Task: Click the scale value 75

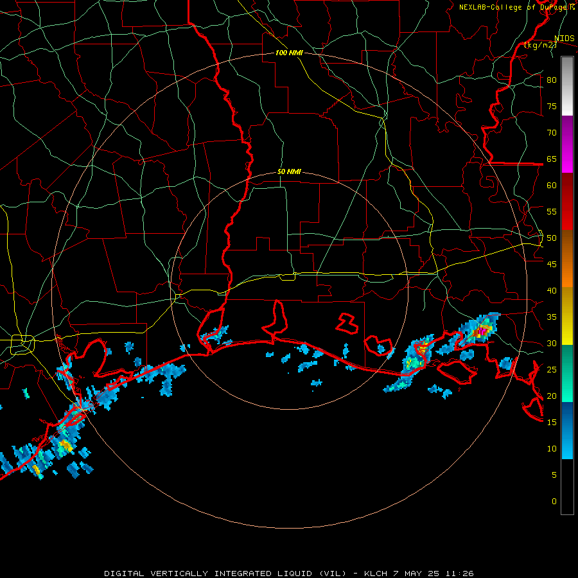Action: click(552, 107)
